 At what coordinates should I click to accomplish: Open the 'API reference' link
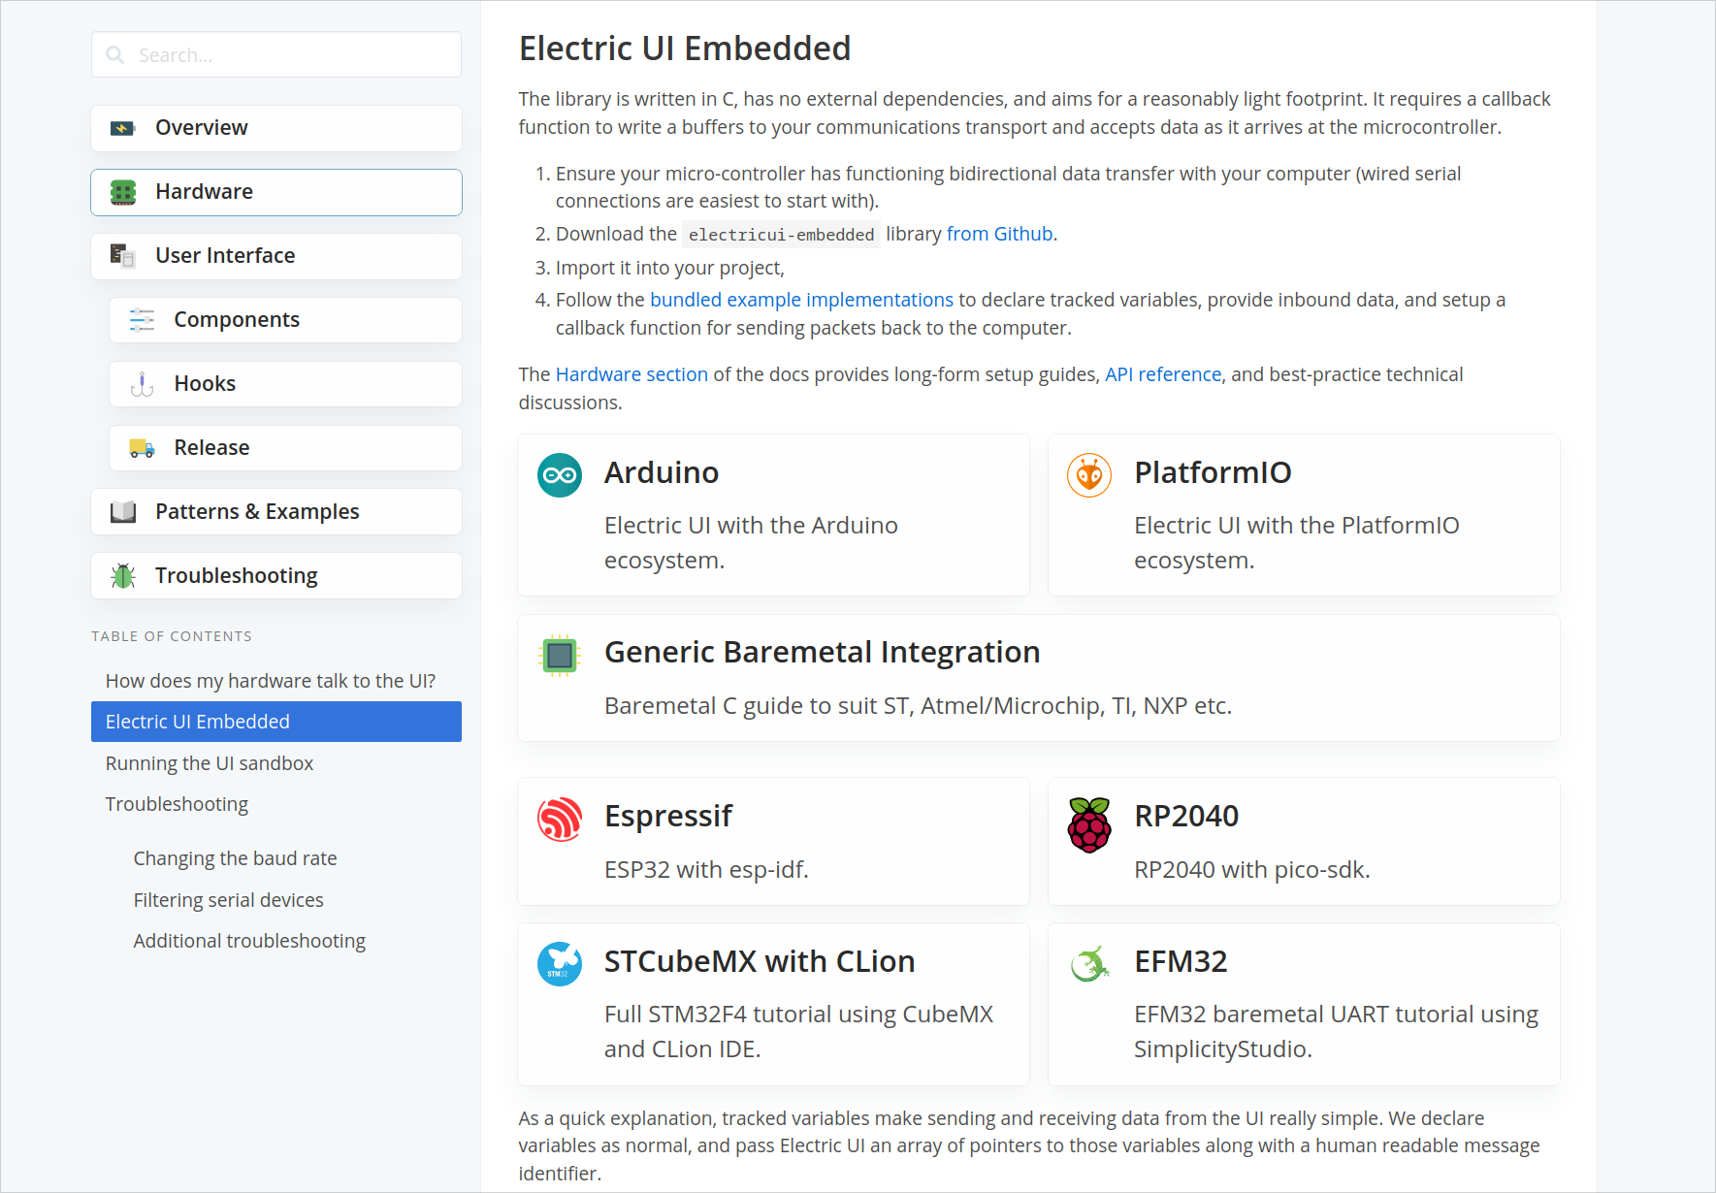tap(1163, 374)
